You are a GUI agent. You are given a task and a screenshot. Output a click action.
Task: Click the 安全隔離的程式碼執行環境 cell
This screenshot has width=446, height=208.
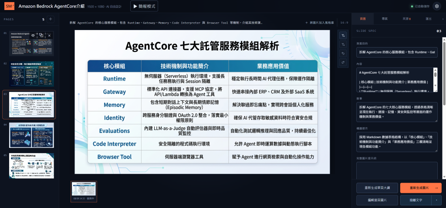[x=185, y=144]
